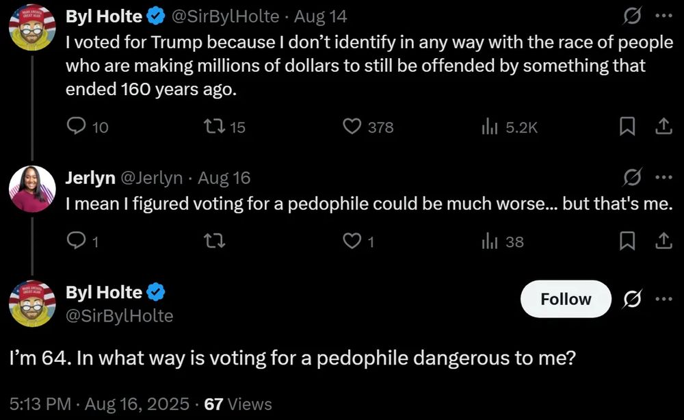The image size is (684, 420).
Task: View Jerlyn's tweet analytics showing 38
Action: (490, 241)
